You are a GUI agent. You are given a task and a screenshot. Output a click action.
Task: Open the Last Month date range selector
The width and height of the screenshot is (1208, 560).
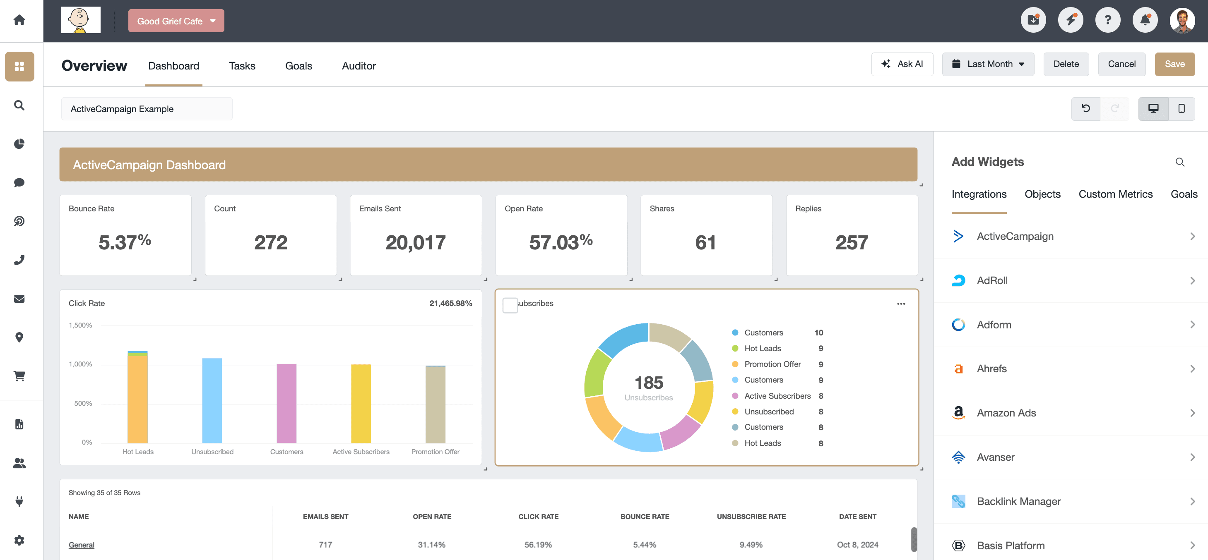(x=988, y=64)
